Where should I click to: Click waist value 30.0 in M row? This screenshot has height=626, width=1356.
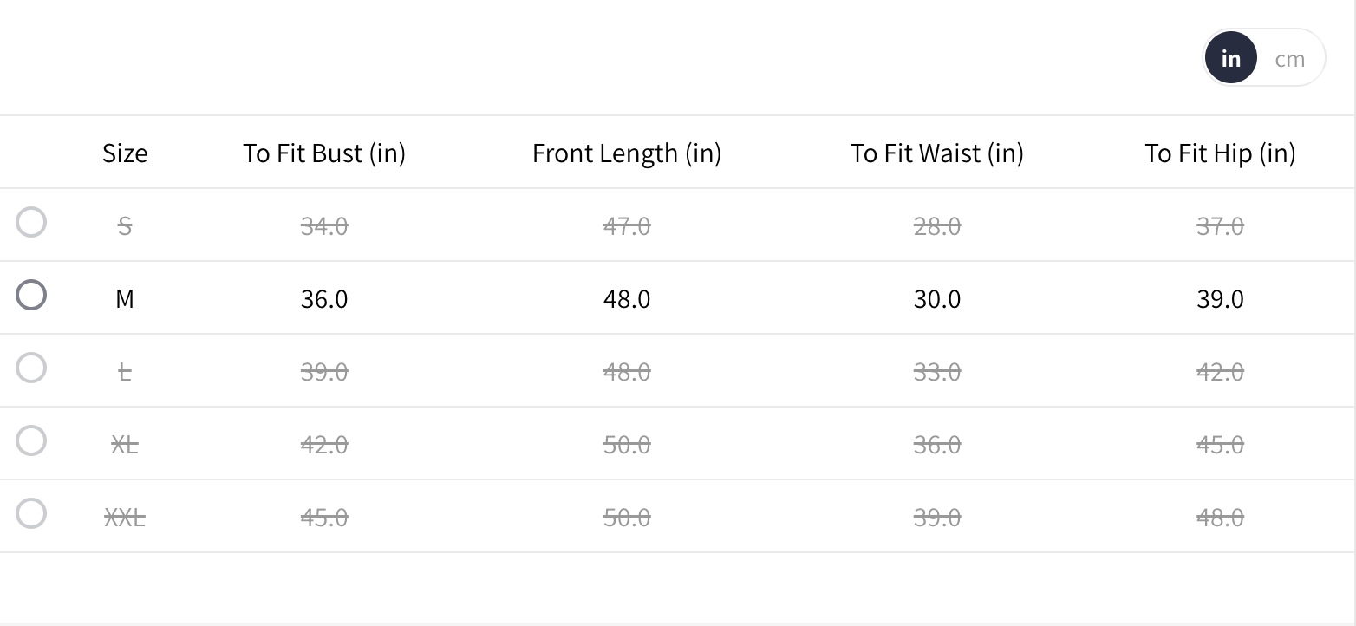[x=937, y=299]
